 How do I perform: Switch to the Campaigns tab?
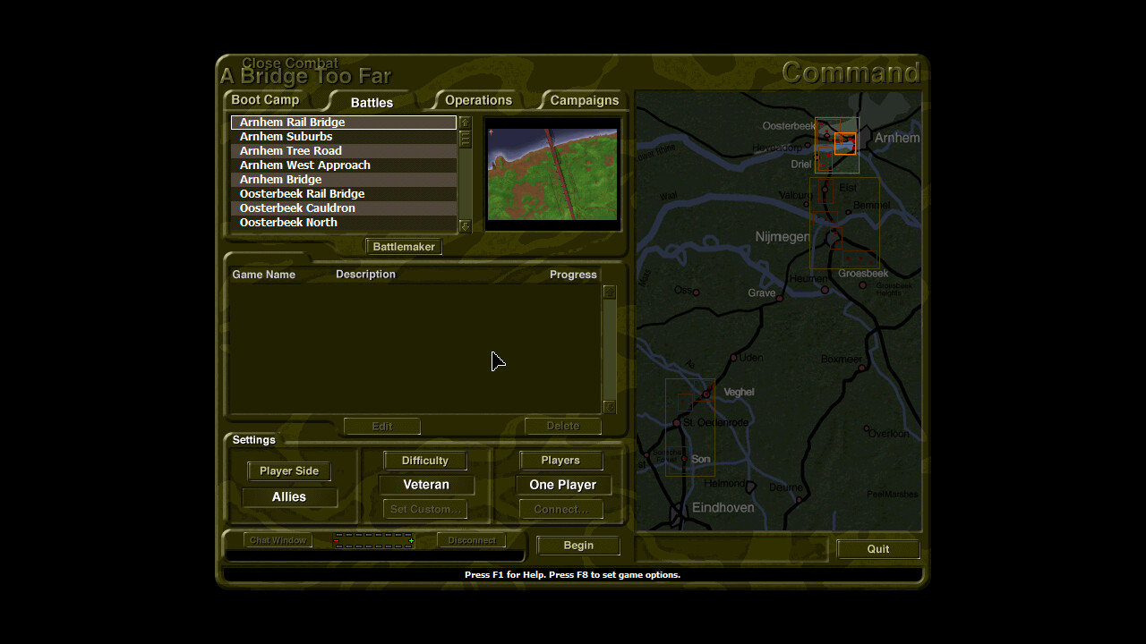coord(583,99)
